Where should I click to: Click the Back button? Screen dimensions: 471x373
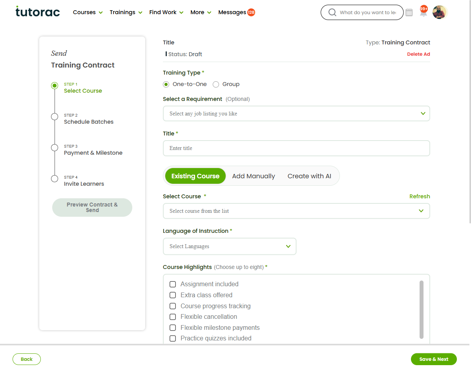pos(27,359)
